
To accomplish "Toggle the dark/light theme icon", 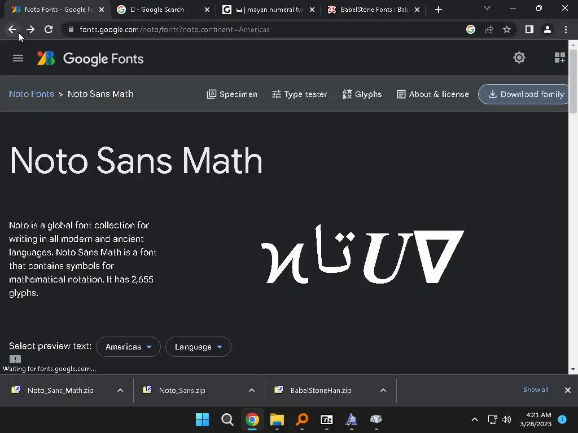I will [519, 58].
